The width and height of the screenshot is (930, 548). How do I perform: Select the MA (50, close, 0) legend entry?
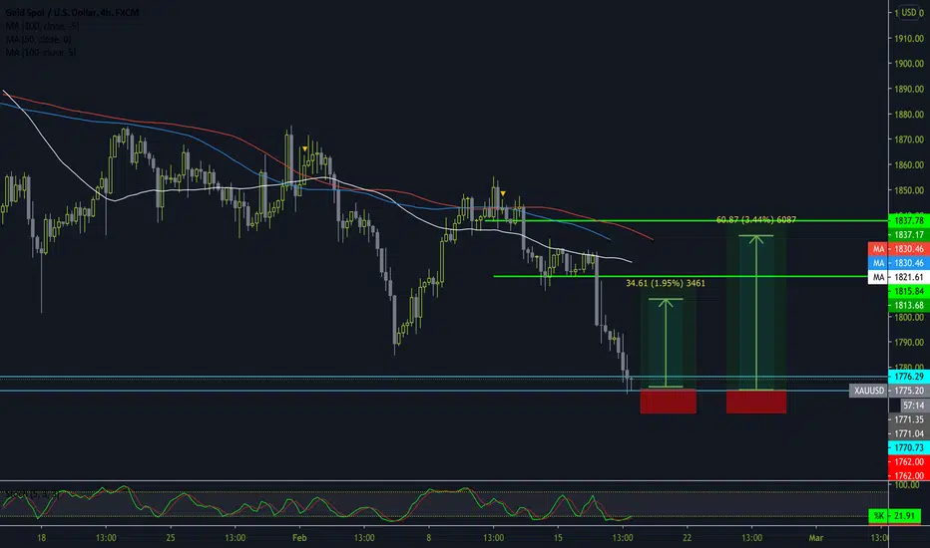[38, 39]
